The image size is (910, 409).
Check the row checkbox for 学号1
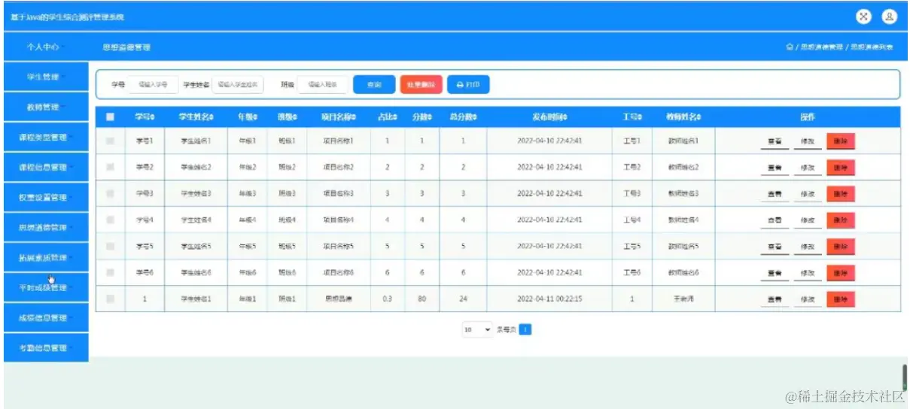click(x=111, y=141)
